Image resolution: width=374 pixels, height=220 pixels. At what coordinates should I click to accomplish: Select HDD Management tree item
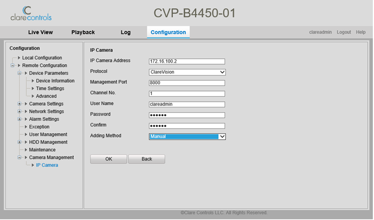48,142
